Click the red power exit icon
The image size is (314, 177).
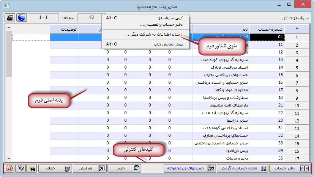9,168
